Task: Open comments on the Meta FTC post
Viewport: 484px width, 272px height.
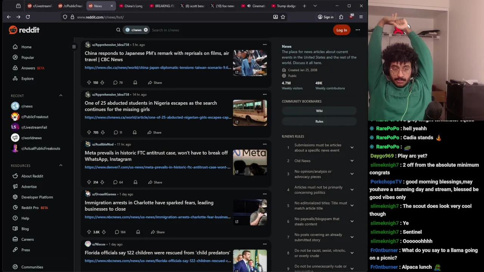Action: coord(118,182)
